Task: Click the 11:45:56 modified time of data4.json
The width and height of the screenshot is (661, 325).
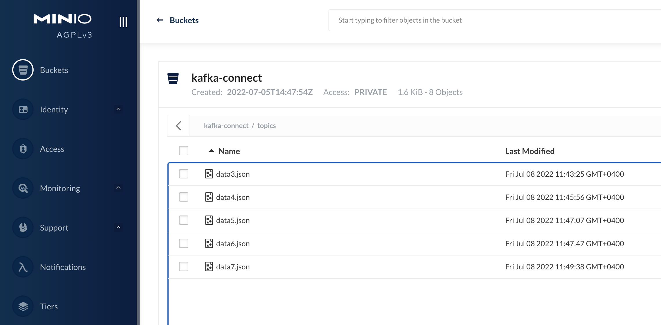Action: pyautogui.click(x=565, y=197)
